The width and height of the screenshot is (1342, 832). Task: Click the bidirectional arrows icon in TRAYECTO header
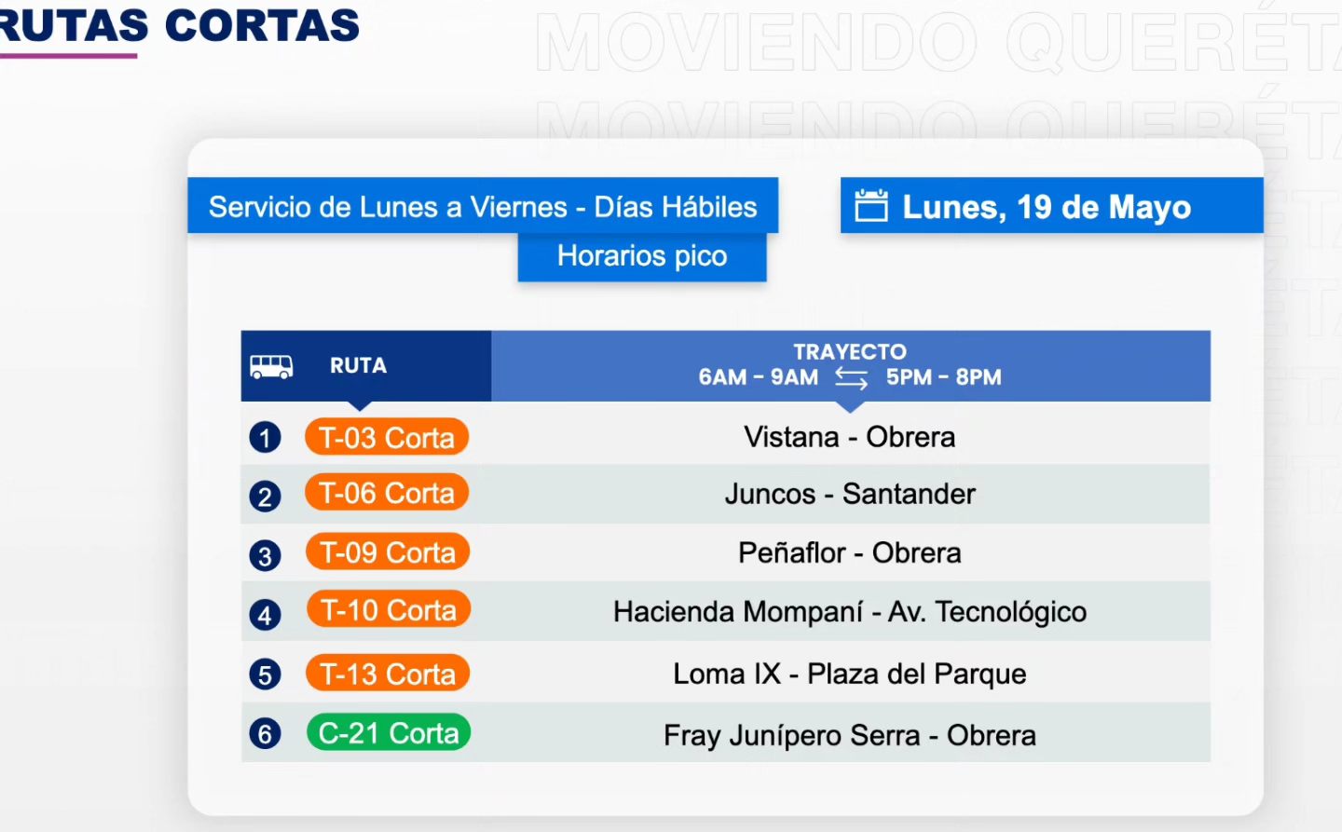point(851,377)
